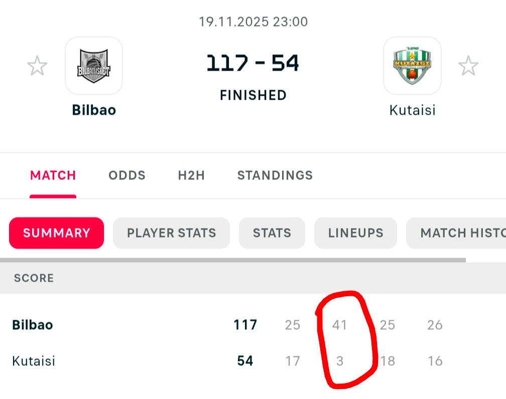
Task: Go to the H2H tab
Action: pyautogui.click(x=191, y=175)
